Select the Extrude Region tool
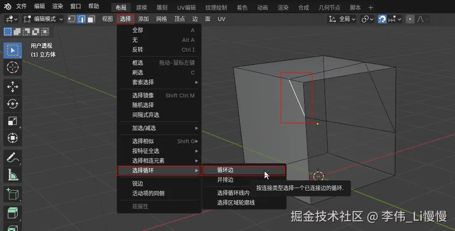455x231 pixels. (13, 213)
